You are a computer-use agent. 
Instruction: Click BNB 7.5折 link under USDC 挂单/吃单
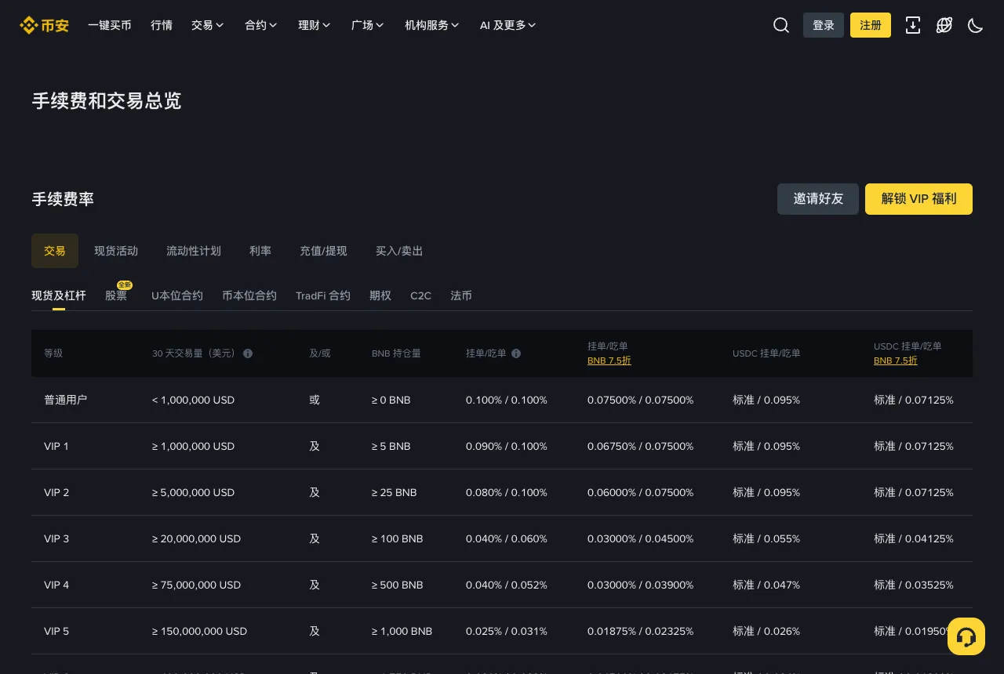[896, 361]
